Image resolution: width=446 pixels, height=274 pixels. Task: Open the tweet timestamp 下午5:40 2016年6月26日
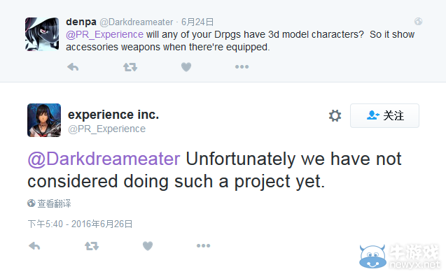click(x=81, y=224)
